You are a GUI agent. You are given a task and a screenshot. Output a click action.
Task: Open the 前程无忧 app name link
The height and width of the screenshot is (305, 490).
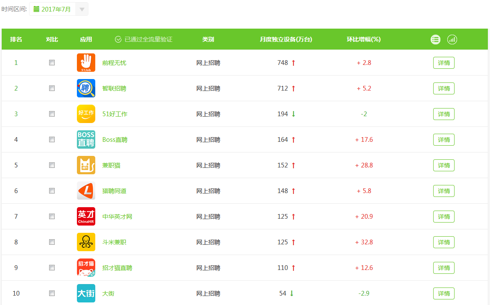pyautogui.click(x=114, y=63)
